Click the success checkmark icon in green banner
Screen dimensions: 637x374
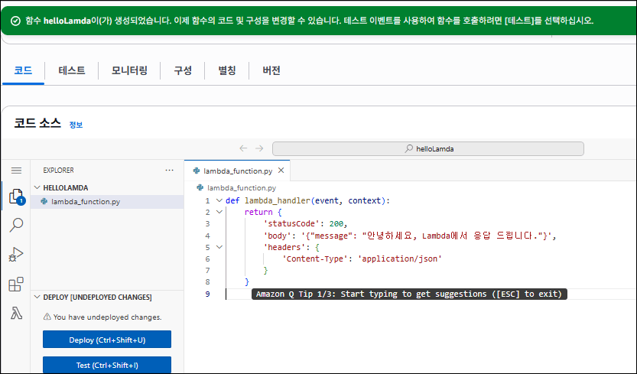[15, 21]
